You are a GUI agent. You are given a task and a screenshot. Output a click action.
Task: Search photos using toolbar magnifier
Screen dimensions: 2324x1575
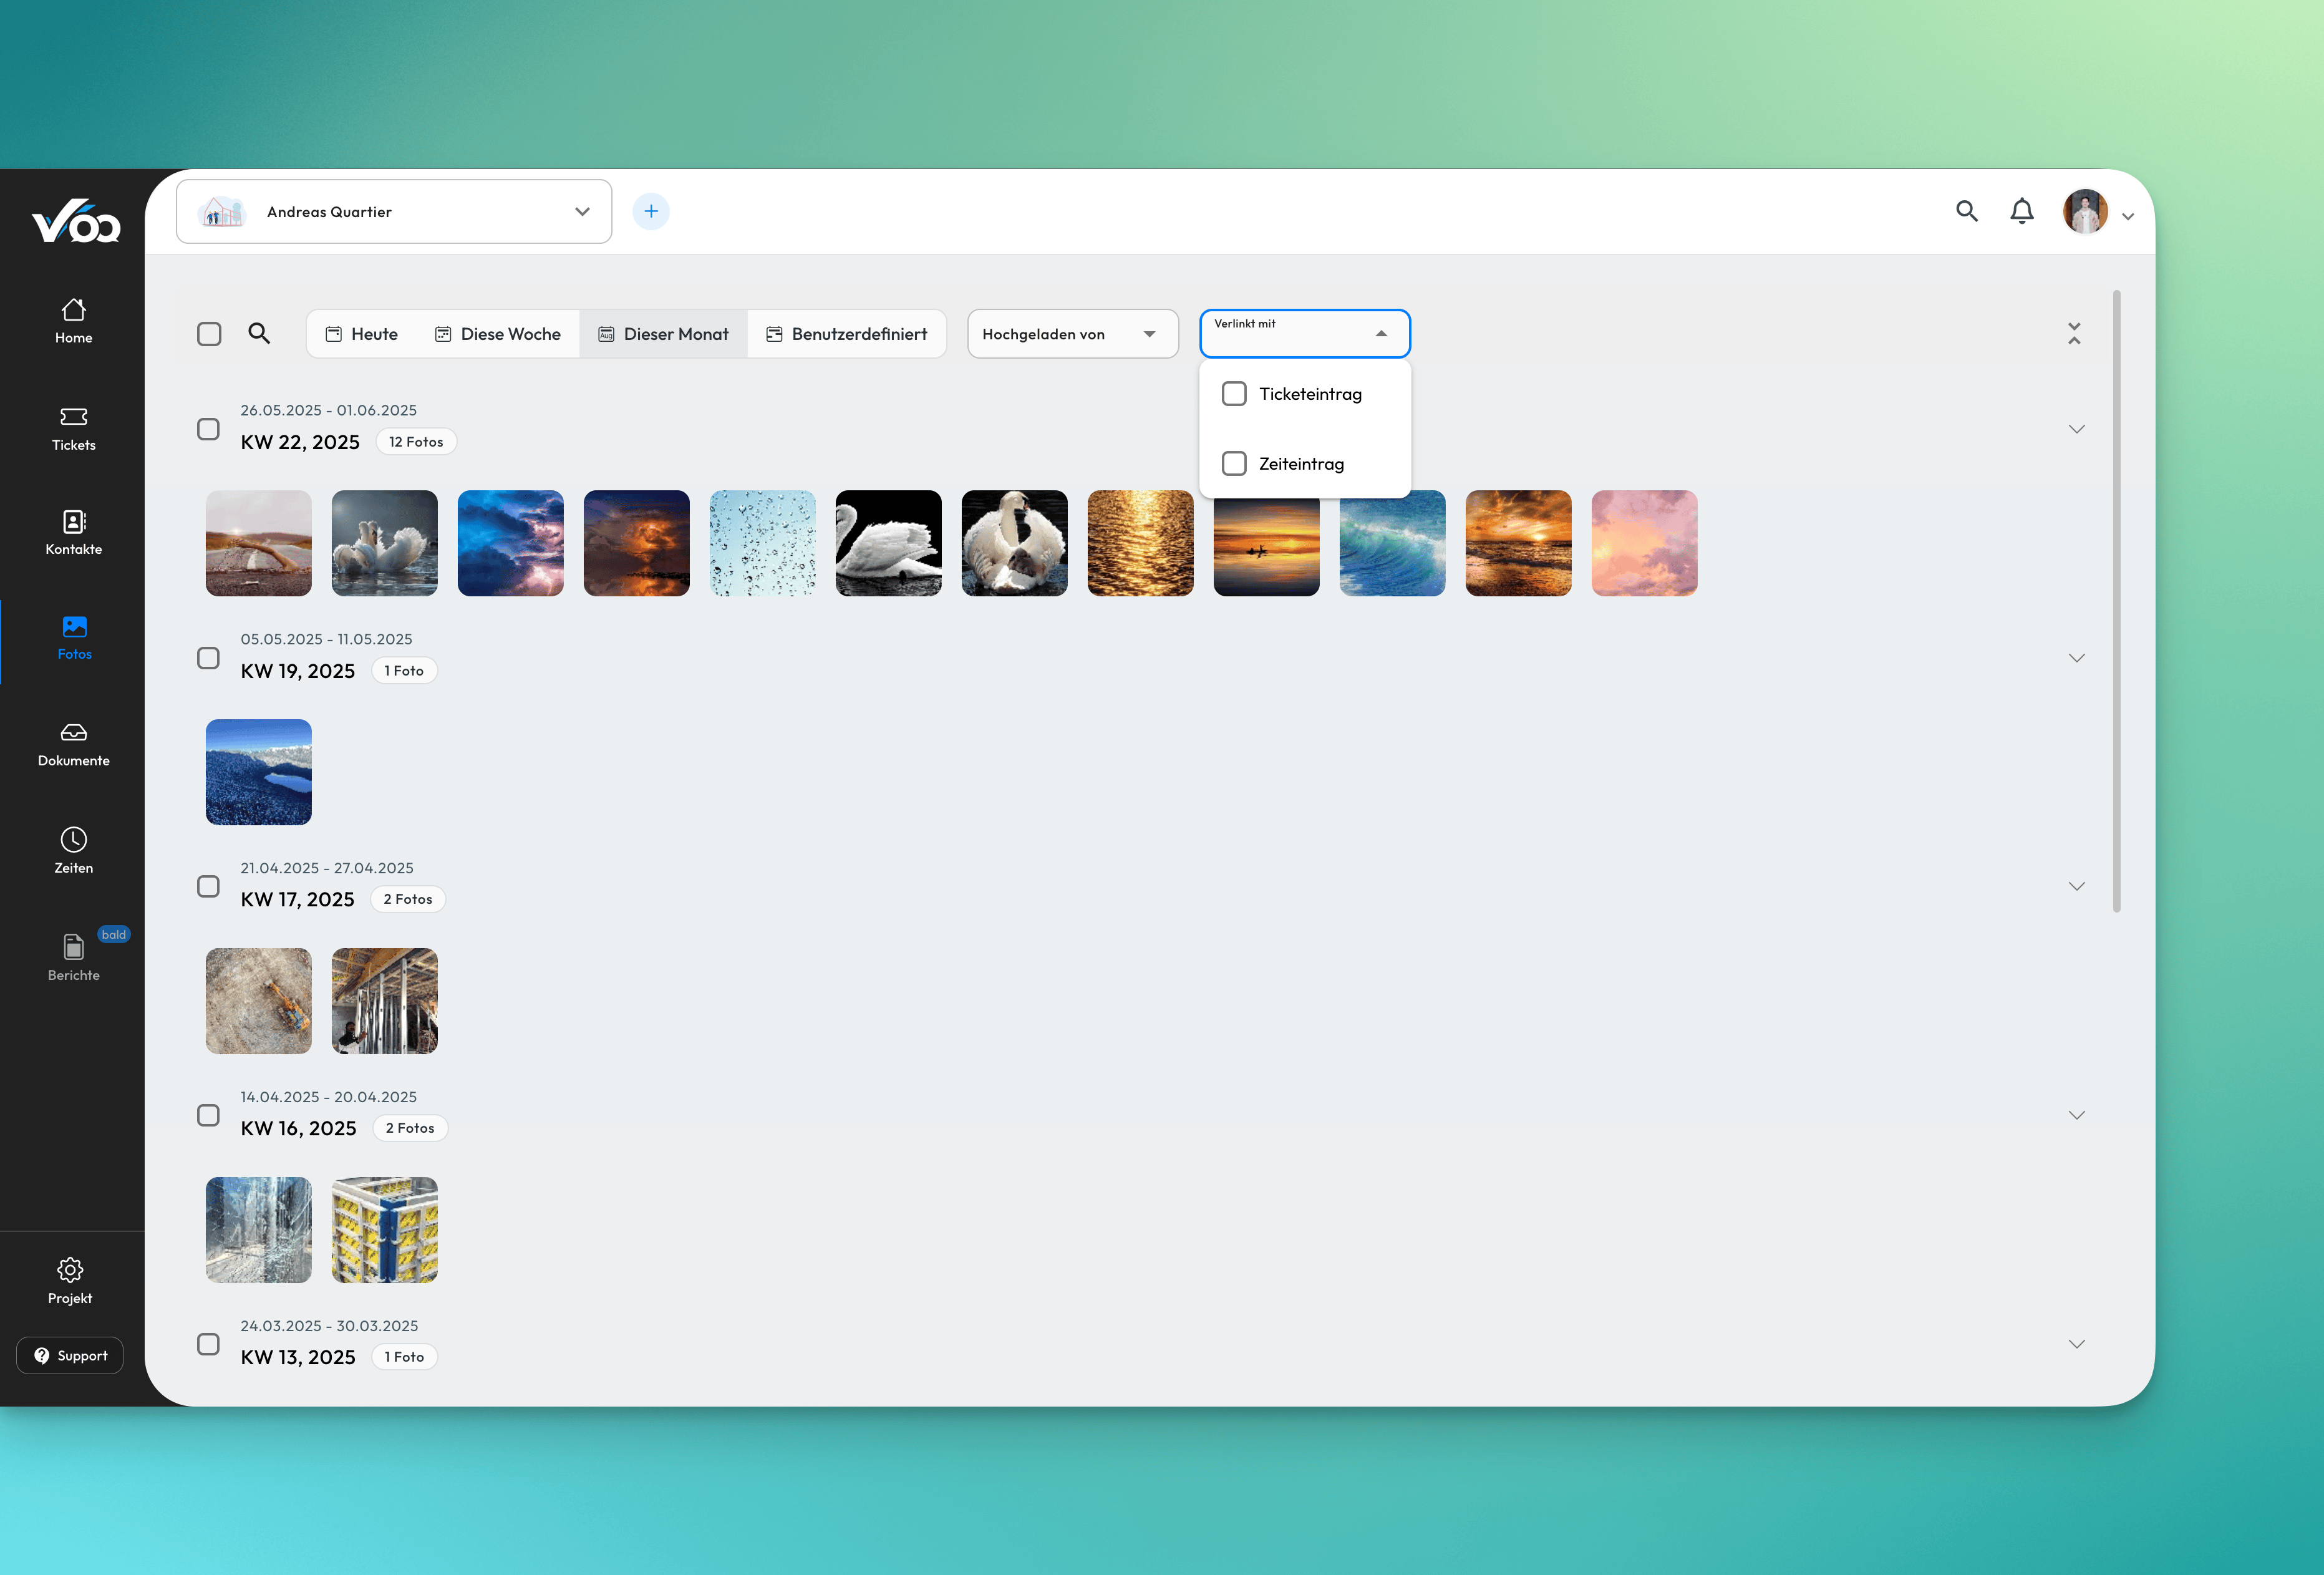pyautogui.click(x=259, y=333)
